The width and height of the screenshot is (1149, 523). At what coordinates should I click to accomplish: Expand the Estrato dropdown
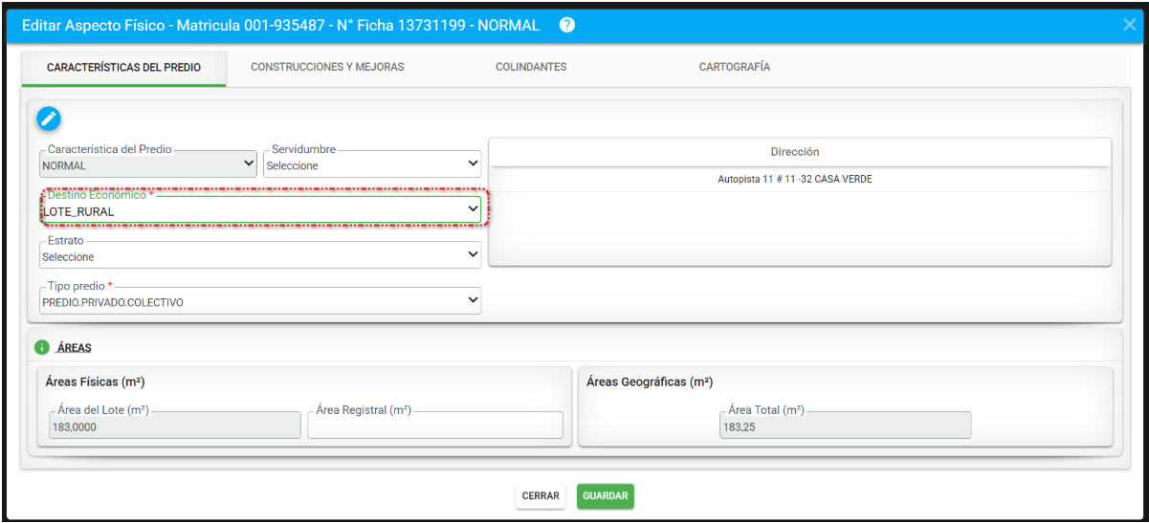pos(260,255)
